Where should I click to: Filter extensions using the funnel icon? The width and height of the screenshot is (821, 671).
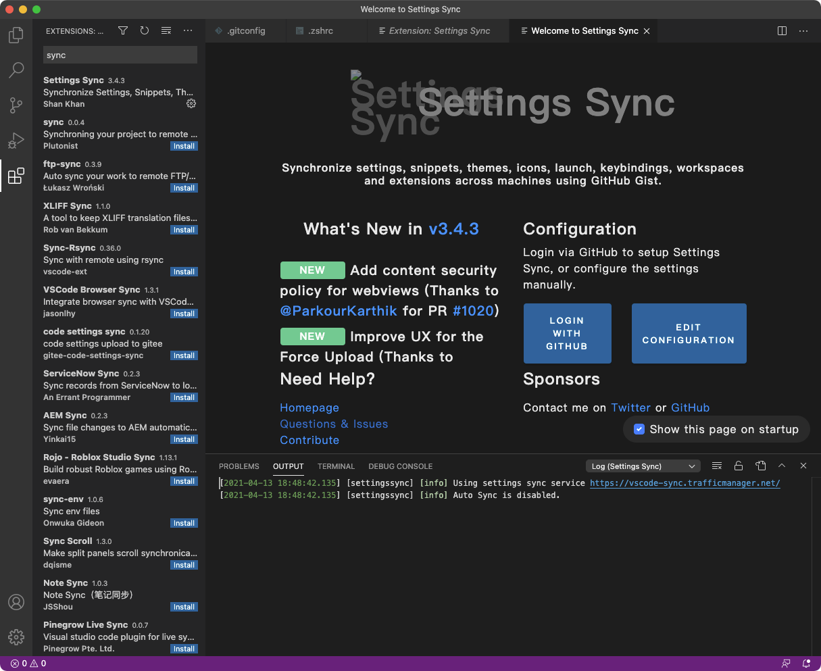(123, 30)
